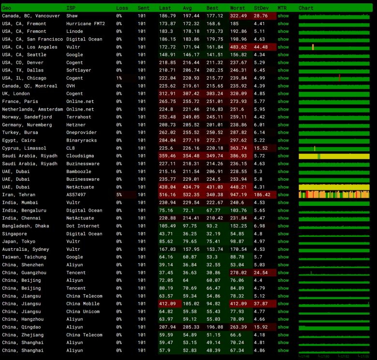Click the Worst column header
The height and width of the screenshot is (360, 377).
(237, 8)
